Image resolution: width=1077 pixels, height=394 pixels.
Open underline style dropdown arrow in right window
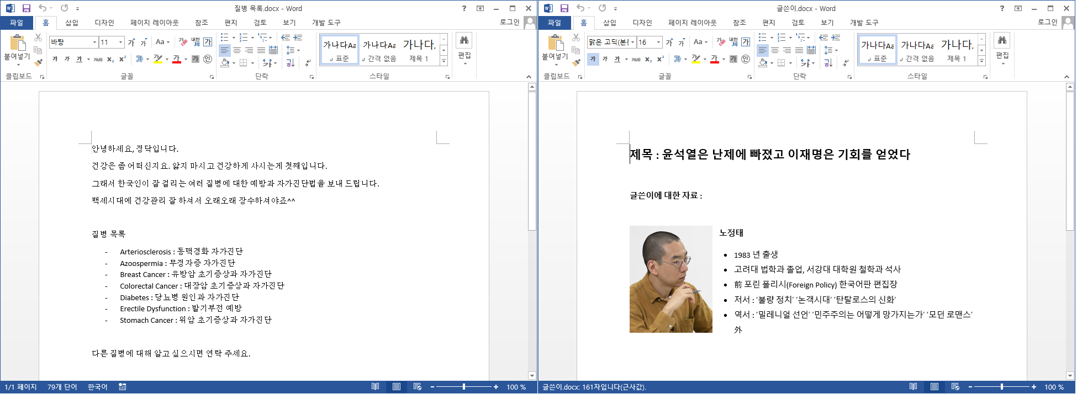click(x=627, y=59)
